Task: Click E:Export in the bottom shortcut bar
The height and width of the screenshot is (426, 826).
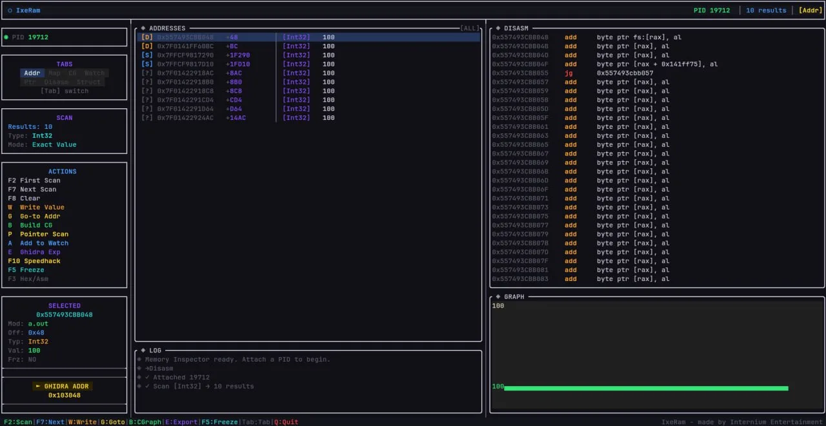Action: [181, 422]
